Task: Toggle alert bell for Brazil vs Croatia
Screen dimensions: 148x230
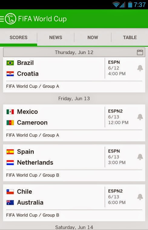Action: (x=140, y=68)
